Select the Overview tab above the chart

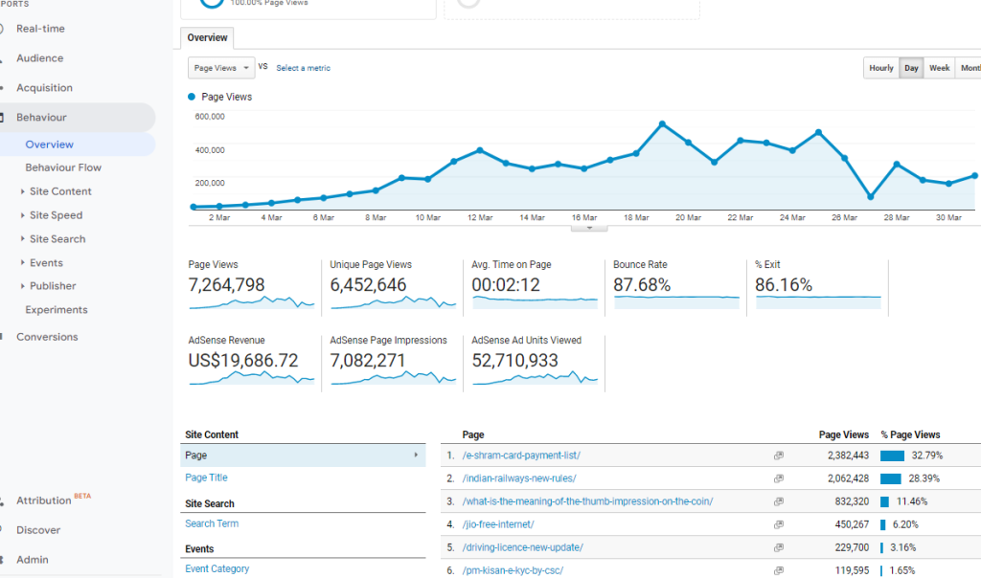click(207, 37)
